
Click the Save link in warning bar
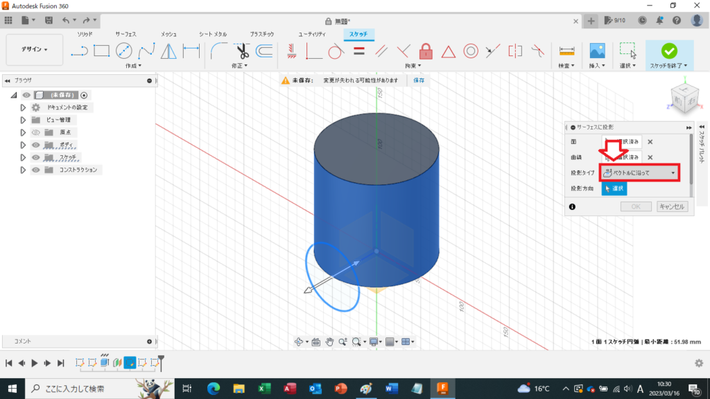(419, 80)
